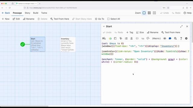The image size is (193, 108).
Task: Switch to the Story tab
Action: [27, 13]
